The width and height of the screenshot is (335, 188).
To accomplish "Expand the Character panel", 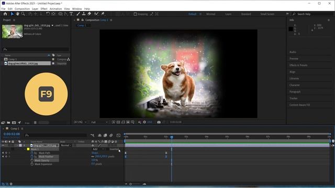I will pos(295,85).
